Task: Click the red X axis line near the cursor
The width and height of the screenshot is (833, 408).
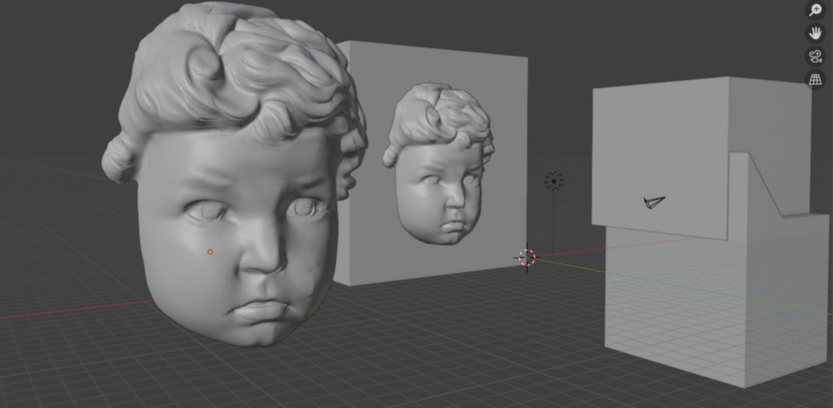Action: (x=577, y=251)
